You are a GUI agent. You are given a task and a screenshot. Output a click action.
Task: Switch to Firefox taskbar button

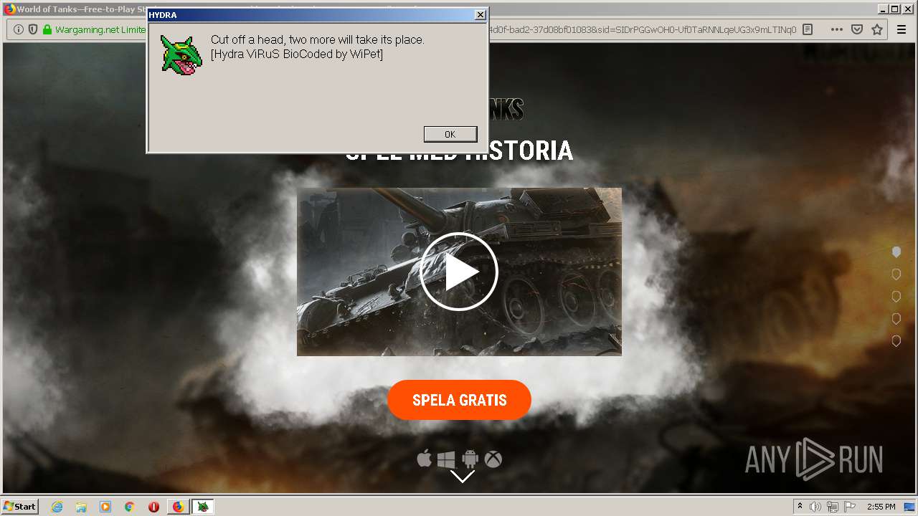tap(178, 507)
